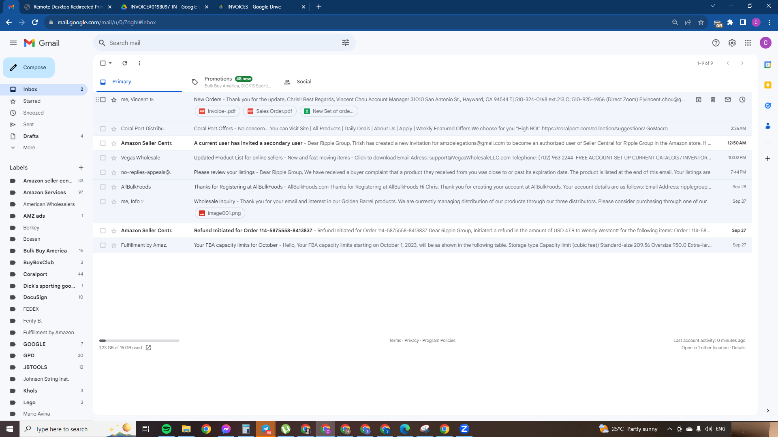Star the Refund Initiated email
This screenshot has height=437, width=778.
(114, 231)
